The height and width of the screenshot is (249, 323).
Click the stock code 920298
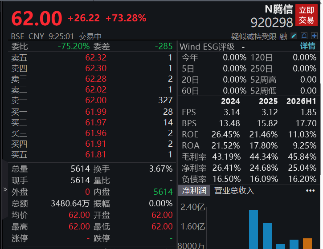coord(272,22)
